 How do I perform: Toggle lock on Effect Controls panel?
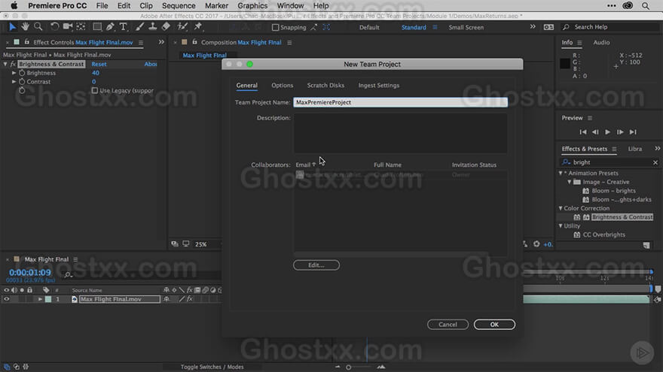click(26, 42)
